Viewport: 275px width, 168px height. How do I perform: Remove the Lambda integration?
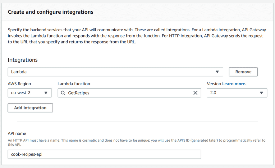coord(243,72)
